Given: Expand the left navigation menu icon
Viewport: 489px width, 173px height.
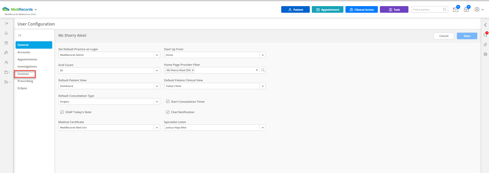Looking at the screenshot, I should click(x=6, y=23).
